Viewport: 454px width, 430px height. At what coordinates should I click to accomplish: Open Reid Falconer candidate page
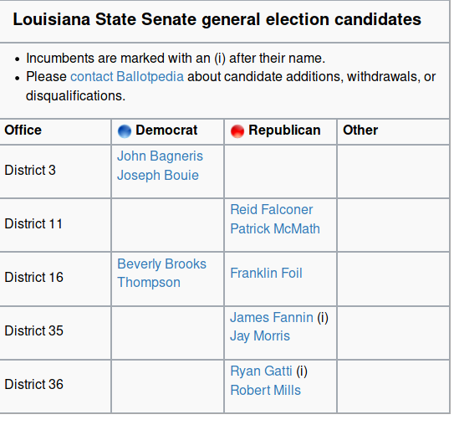point(271,209)
